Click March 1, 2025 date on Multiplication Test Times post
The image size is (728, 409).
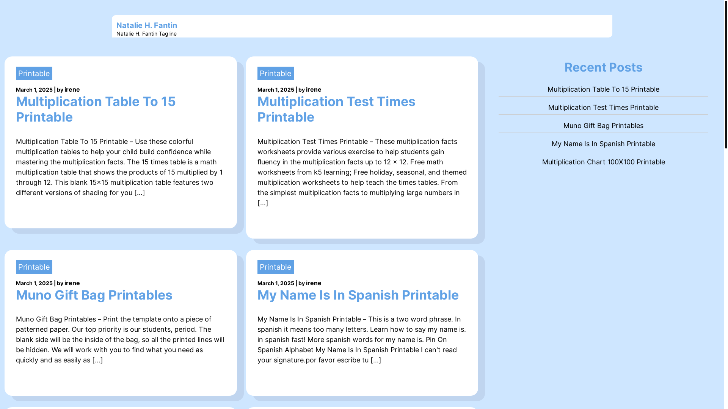(x=276, y=90)
